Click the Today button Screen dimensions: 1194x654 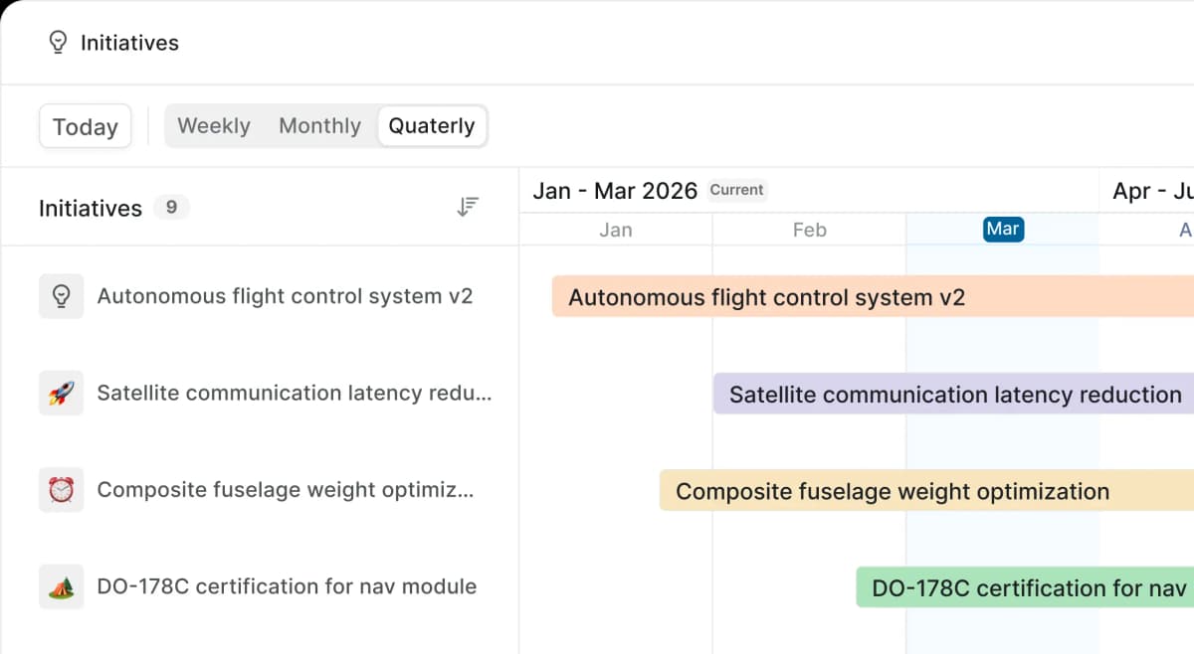[x=85, y=125]
